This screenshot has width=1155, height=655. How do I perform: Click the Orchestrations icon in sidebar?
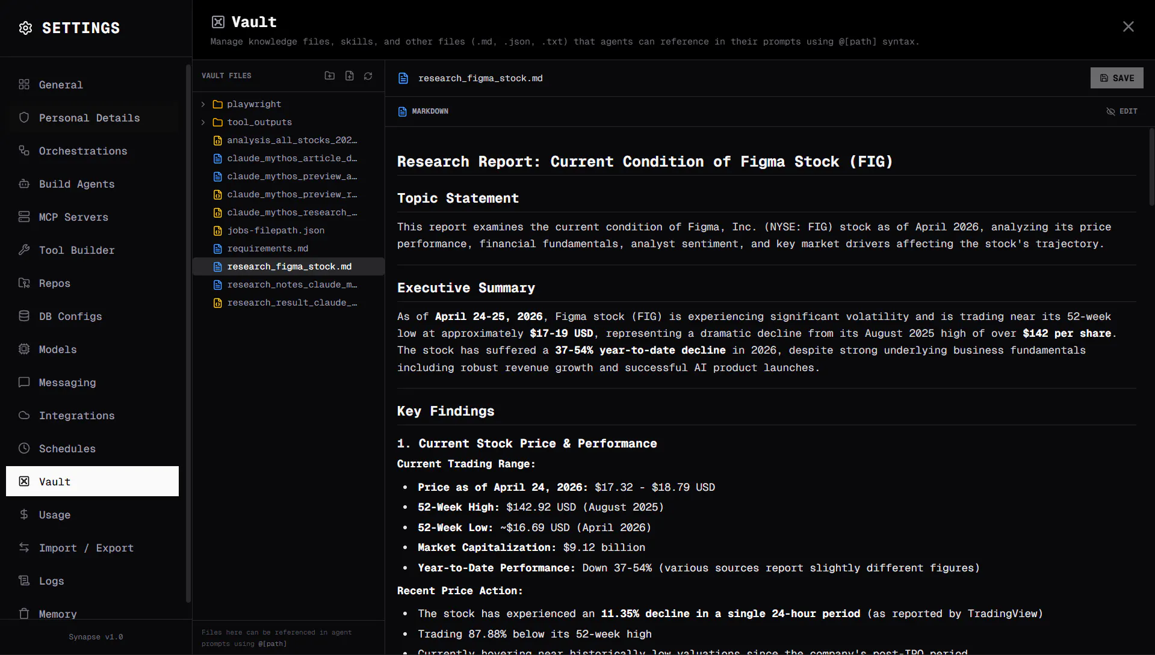pyautogui.click(x=24, y=150)
